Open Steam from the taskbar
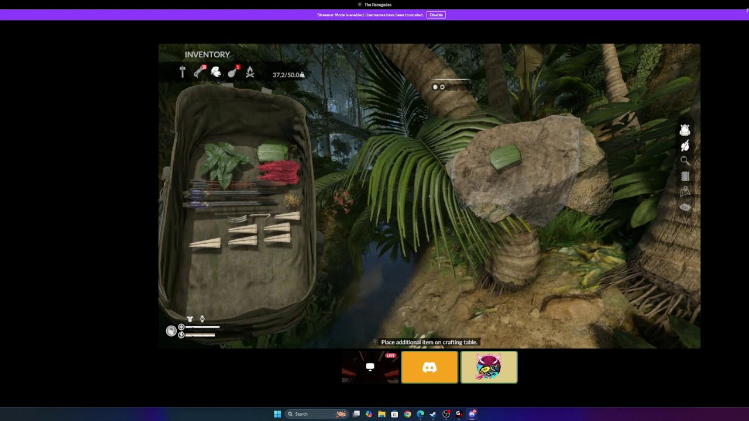This screenshot has height=421, width=749. [433, 414]
